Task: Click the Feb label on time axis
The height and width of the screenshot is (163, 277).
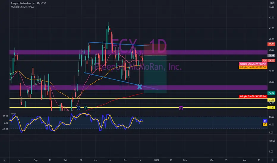Action: [185, 160]
